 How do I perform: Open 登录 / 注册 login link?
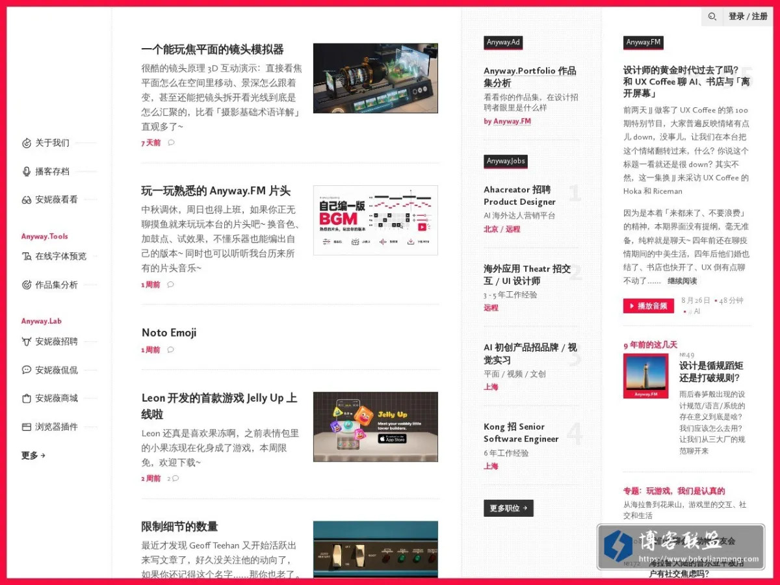pos(748,17)
